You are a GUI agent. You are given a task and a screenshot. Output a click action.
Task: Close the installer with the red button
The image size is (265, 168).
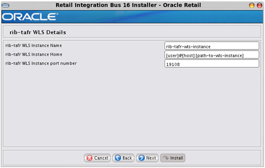(260, 5)
